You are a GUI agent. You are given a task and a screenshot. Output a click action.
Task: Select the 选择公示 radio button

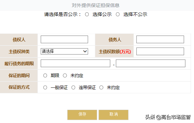point(87,14)
